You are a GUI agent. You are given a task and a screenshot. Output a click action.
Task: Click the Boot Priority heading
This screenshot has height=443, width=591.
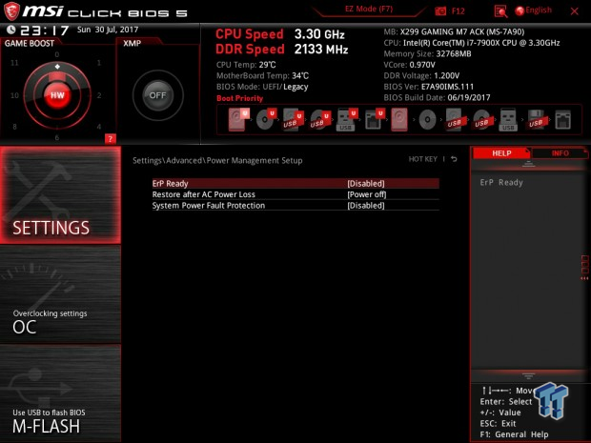click(x=239, y=98)
